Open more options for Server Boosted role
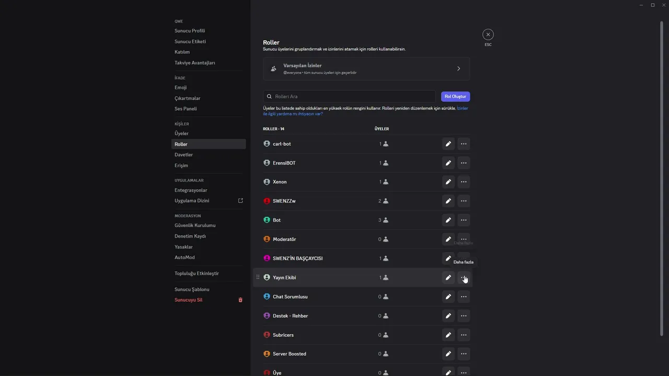The width and height of the screenshot is (669, 376). [x=464, y=354]
